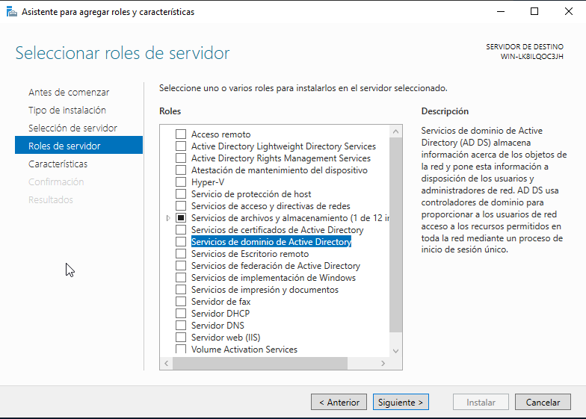
Task: Check Servicios de federación de Active Directory checkbox
Action: (x=181, y=266)
